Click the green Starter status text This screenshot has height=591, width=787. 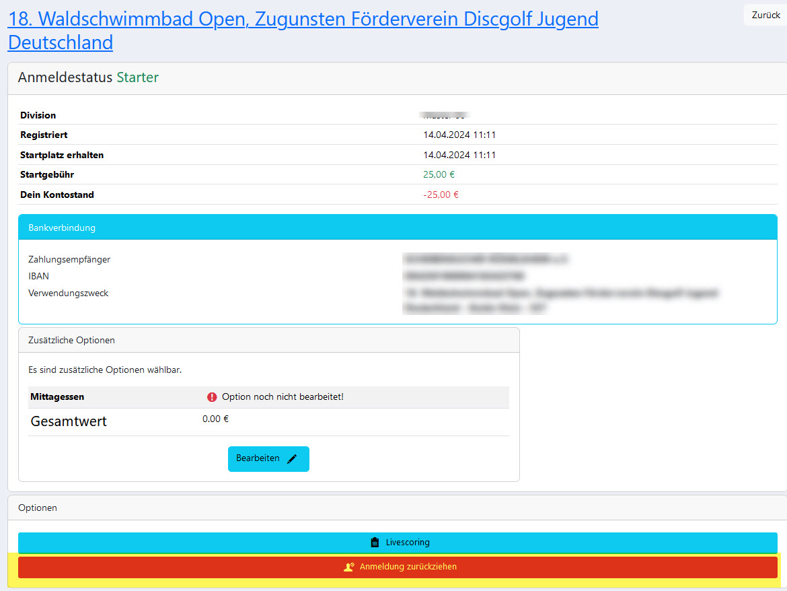point(137,77)
